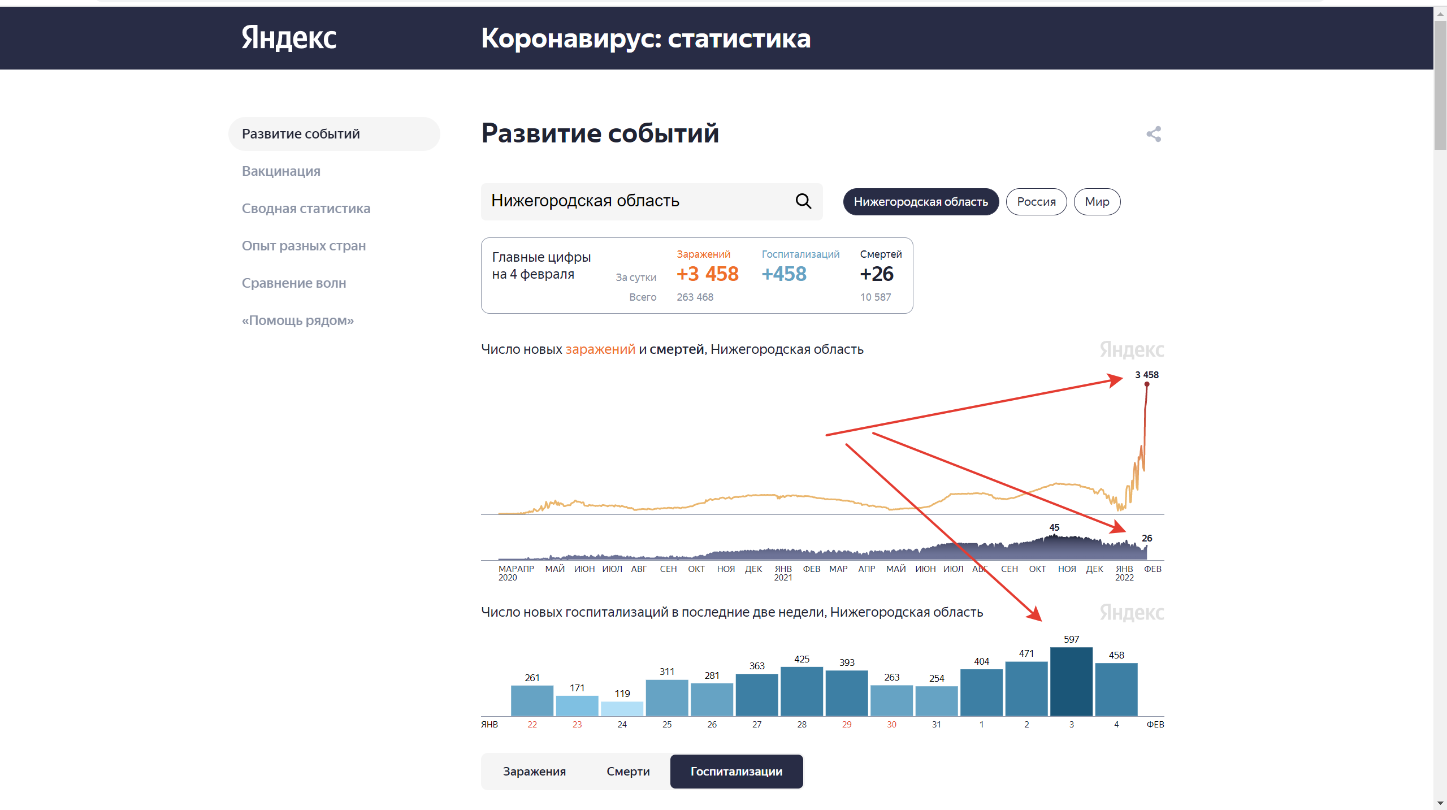The image size is (1447, 810).
Task: Click orange 'заражений' word in chart title
Action: click(600, 349)
